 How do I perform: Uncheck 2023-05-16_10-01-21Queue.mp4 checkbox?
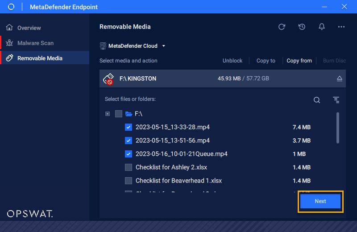pos(129,154)
